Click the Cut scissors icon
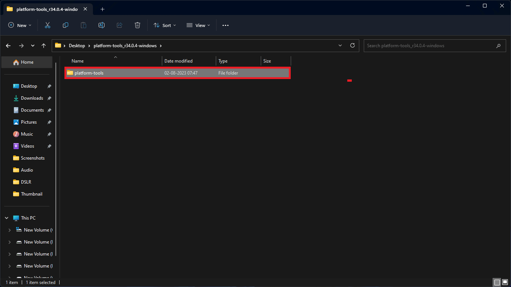This screenshot has height=287, width=511. click(x=47, y=25)
